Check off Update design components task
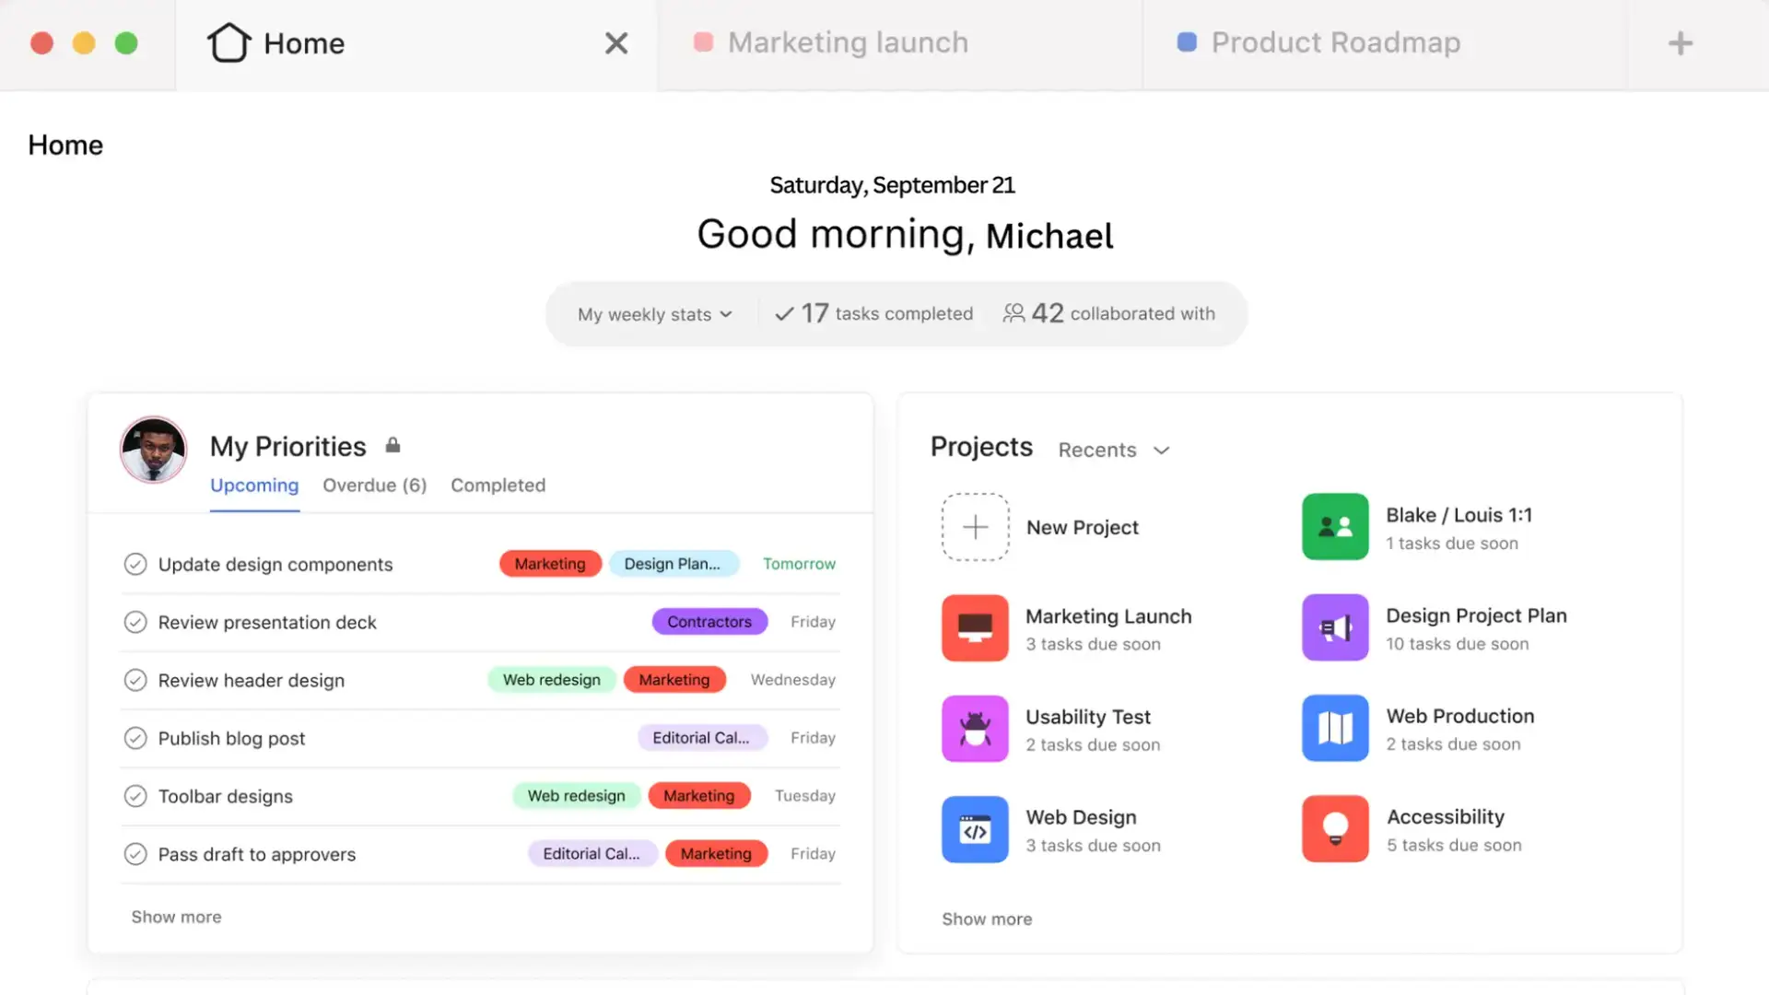 click(x=135, y=563)
